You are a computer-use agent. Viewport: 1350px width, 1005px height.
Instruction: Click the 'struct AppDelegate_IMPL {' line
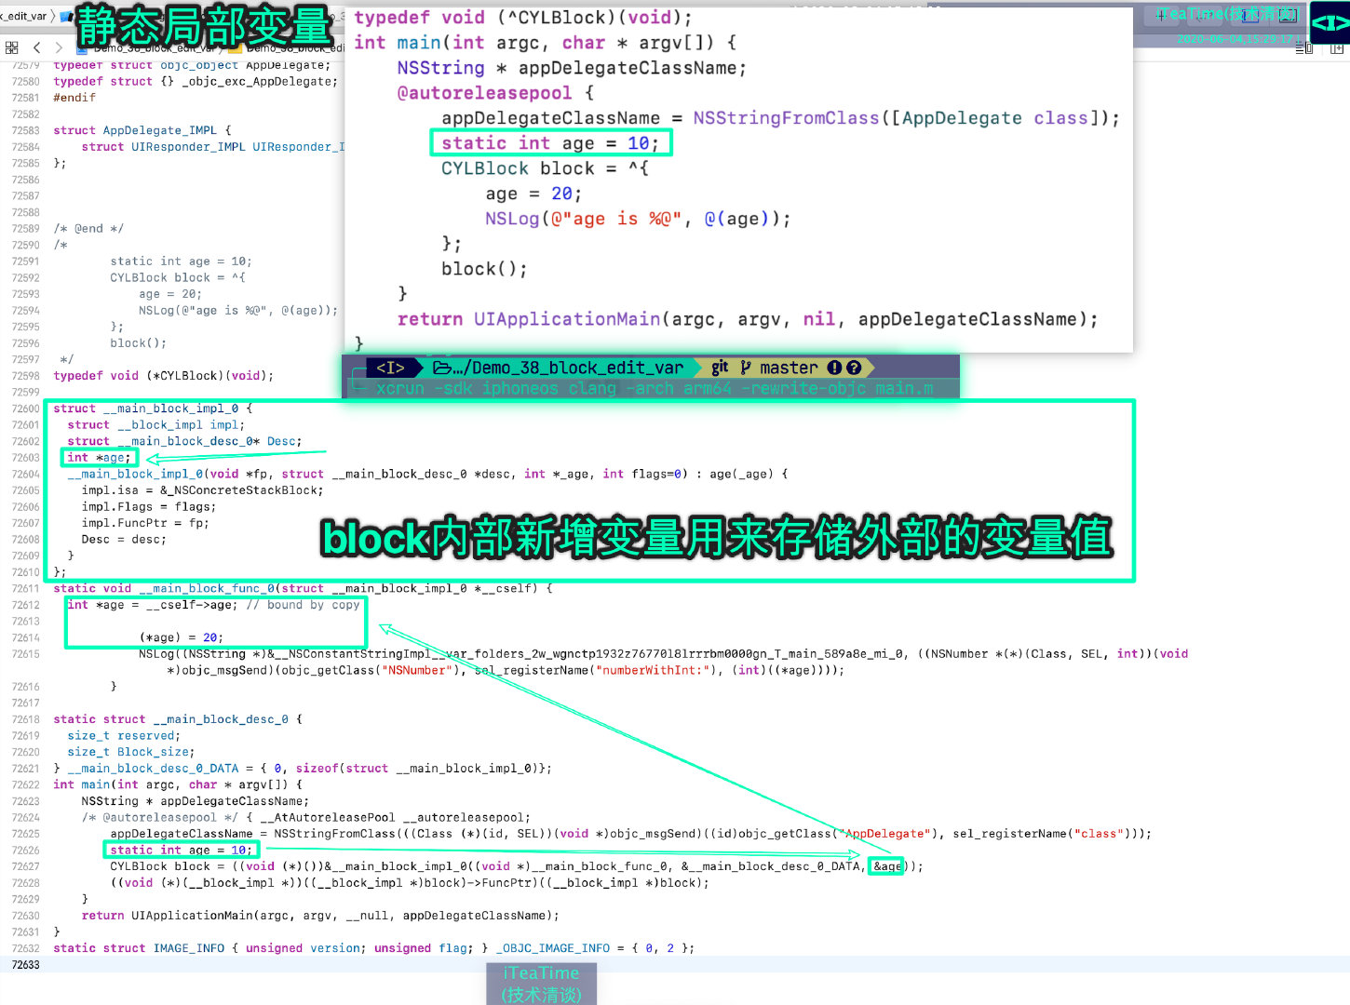tap(142, 130)
